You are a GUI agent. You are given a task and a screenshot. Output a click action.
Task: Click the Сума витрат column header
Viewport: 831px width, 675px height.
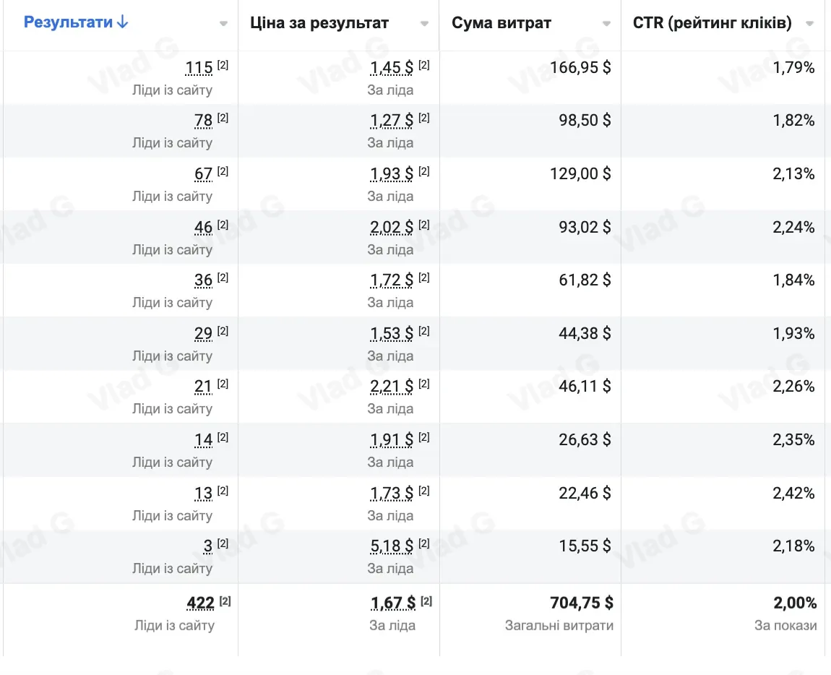[501, 23]
